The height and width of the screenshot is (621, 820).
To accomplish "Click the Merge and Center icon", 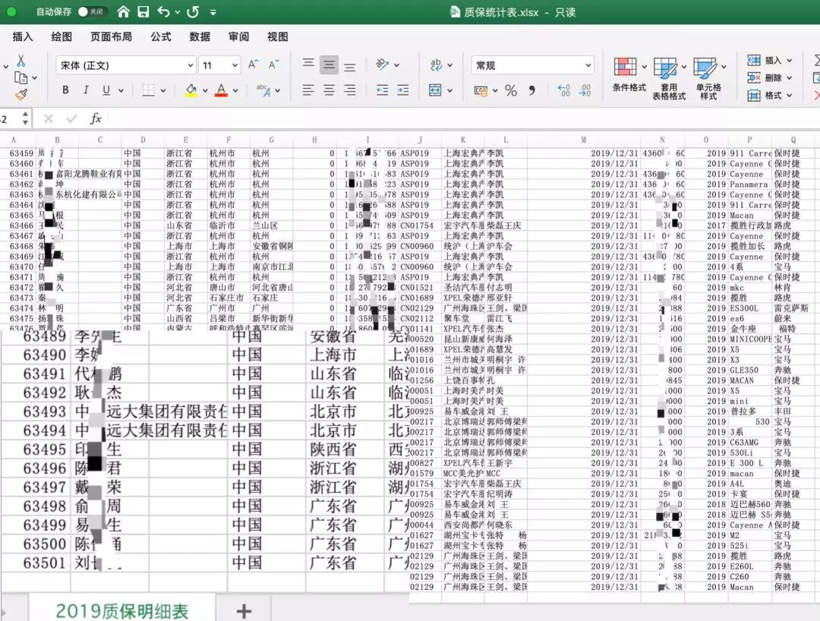I will [x=435, y=90].
